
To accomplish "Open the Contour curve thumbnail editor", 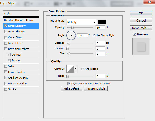I will 71,69.
